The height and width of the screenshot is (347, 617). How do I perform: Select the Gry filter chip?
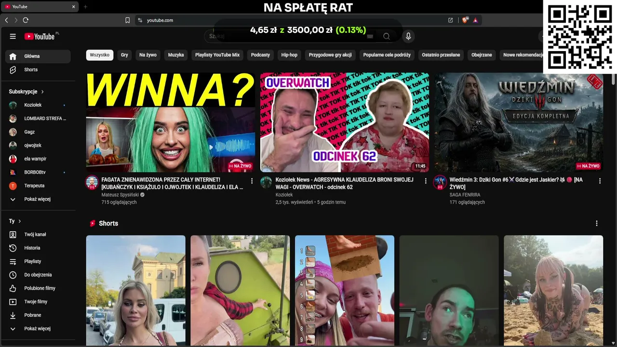(124, 55)
